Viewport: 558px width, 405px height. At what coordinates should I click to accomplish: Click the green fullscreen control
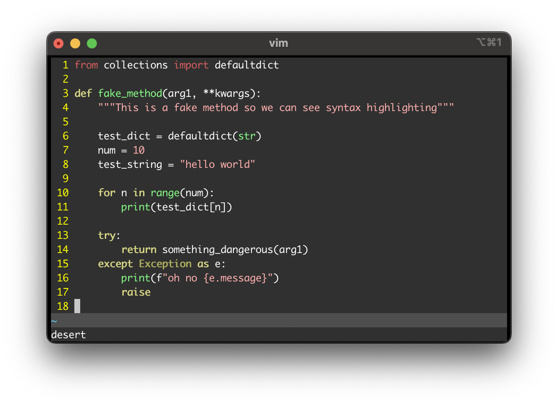[91, 43]
